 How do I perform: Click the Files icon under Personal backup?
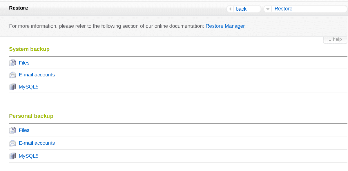click(x=12, y=130)
